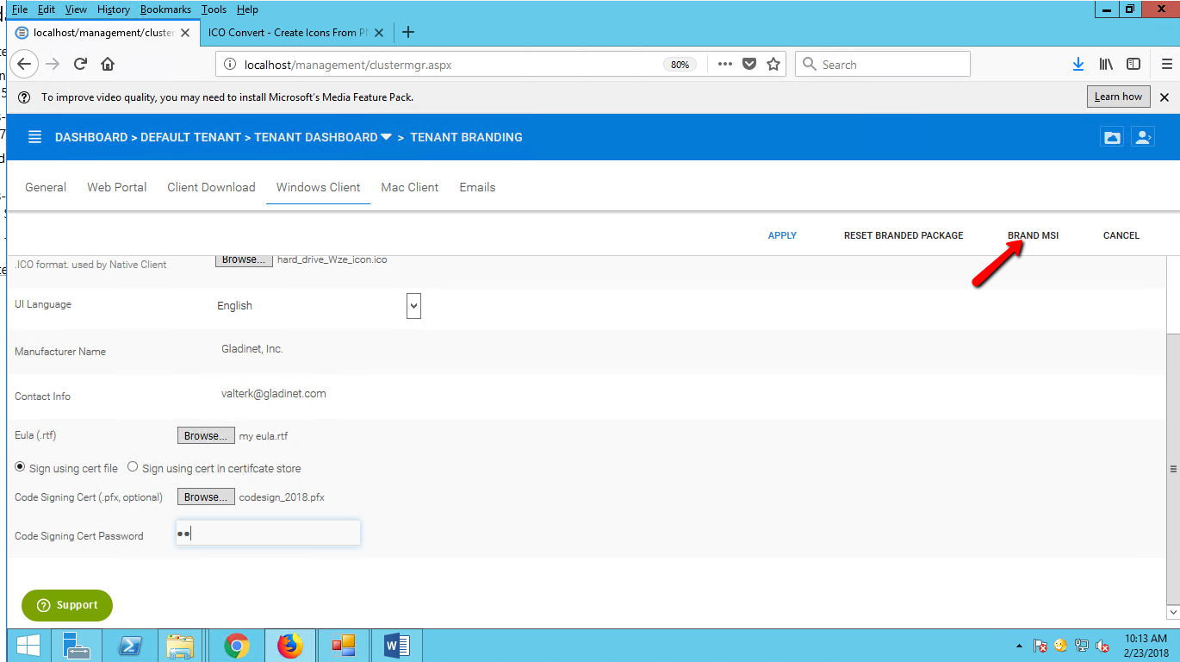Select Sign using cert in certificate store
This screenshot has height=662, width=1180.
point(133,467)
